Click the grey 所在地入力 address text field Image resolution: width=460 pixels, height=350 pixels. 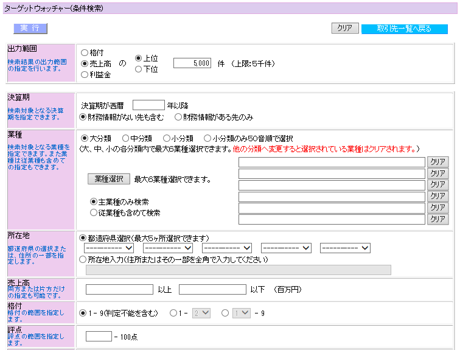click(239, 270)
